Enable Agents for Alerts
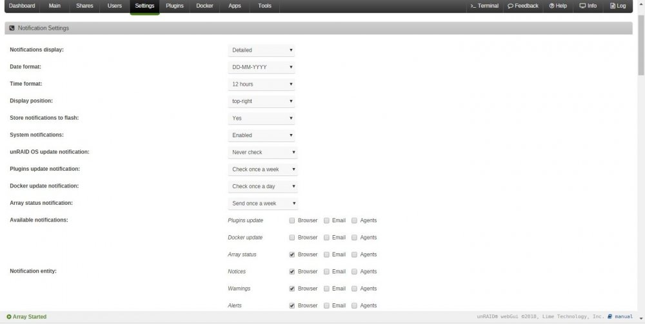The height and width of the screenshot is (324, 645). (x=355, y=305)
